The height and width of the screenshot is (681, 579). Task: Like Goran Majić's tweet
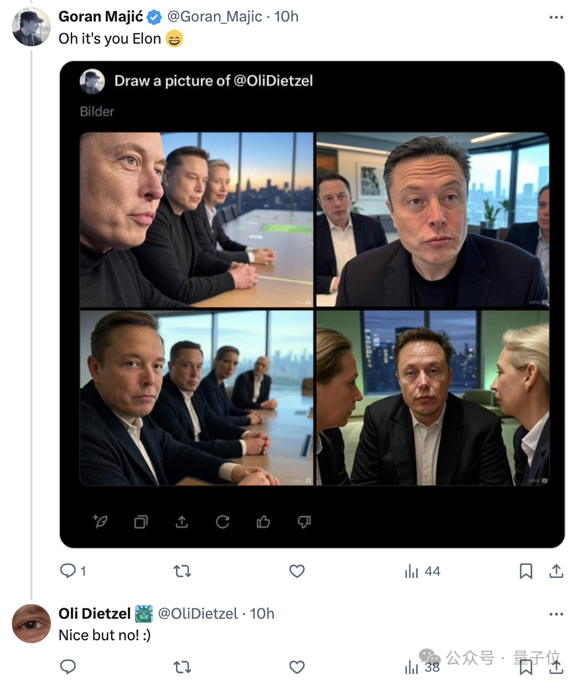[296, 570]
